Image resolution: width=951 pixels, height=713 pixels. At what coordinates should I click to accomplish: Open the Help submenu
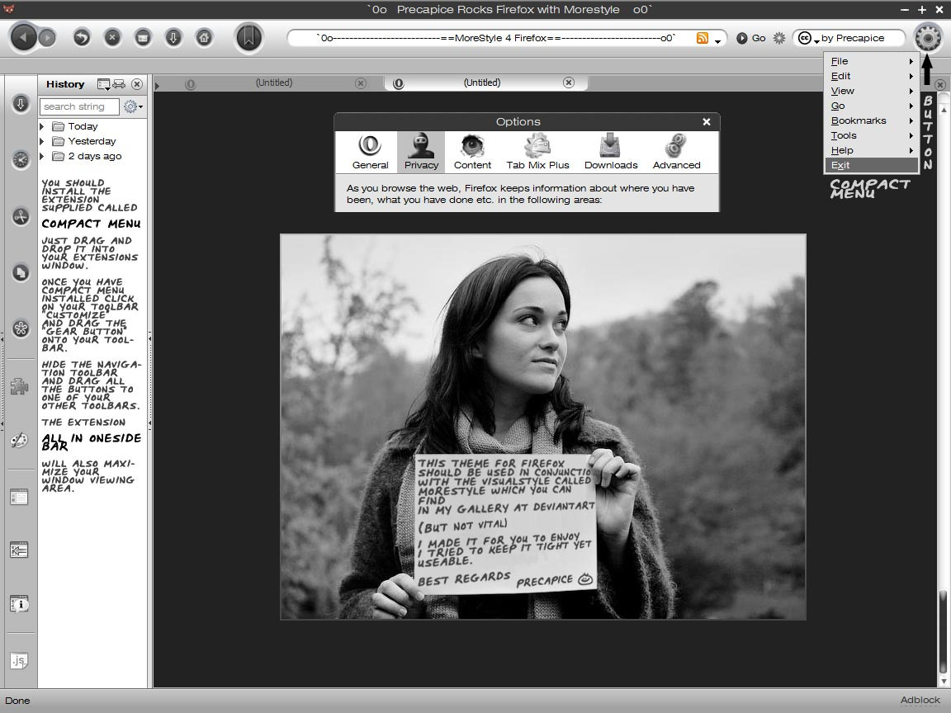[872, 150]
